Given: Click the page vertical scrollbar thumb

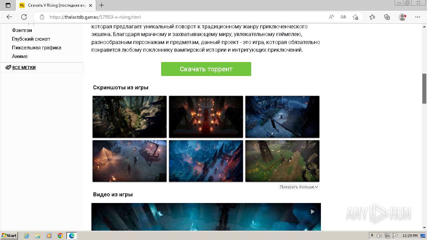Looking at the screenshot, I should click(424, 89).
